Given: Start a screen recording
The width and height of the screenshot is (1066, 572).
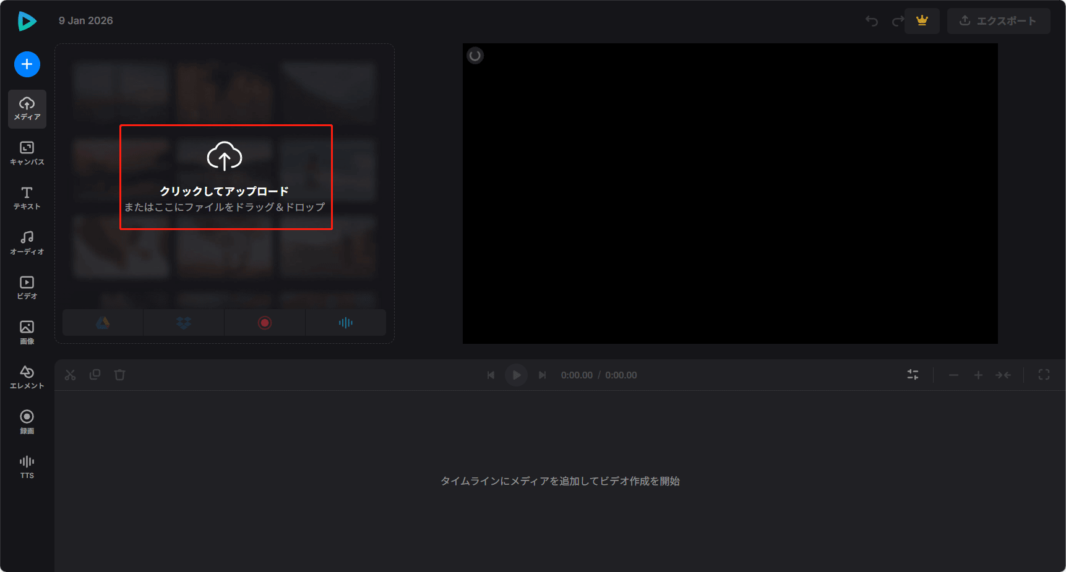Looking at the screenshot, I should [264, 322].
